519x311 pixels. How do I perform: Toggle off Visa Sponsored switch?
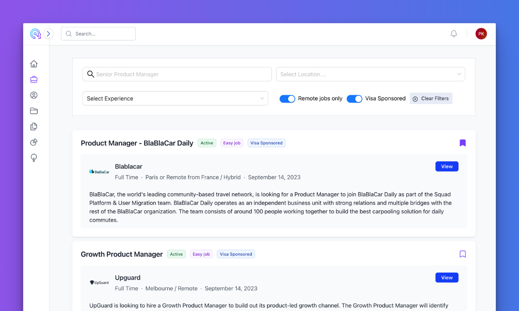click(354, 99)
